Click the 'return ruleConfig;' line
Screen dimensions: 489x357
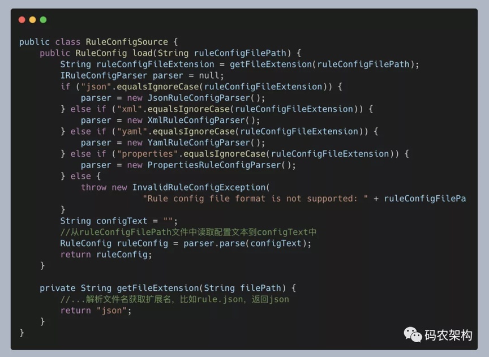pyautogui.click(x=106, y=255)
